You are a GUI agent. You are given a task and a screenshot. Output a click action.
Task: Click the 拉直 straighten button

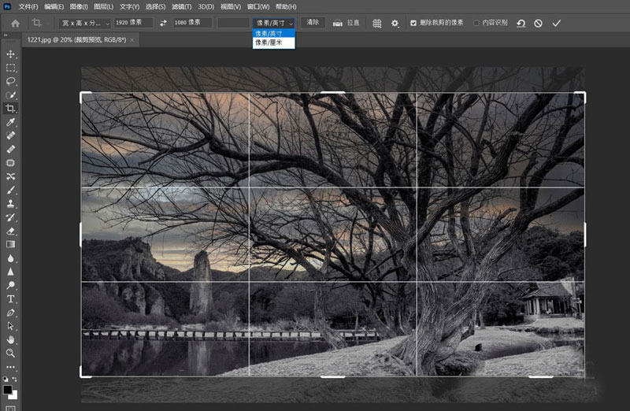click(x=346, y=24)
